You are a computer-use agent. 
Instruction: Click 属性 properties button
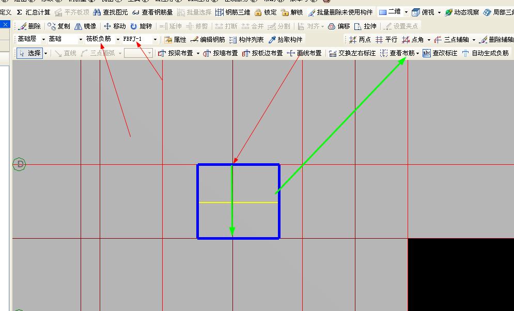[x=175, y=40]
